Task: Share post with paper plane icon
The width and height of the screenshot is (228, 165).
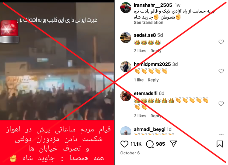Action: (x=173, y=144)
